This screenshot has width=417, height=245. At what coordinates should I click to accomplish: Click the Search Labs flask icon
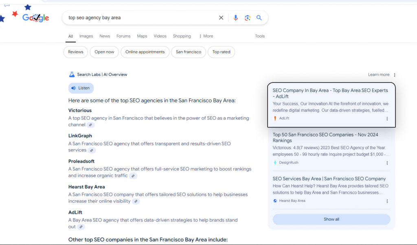(x=71, y=74)
